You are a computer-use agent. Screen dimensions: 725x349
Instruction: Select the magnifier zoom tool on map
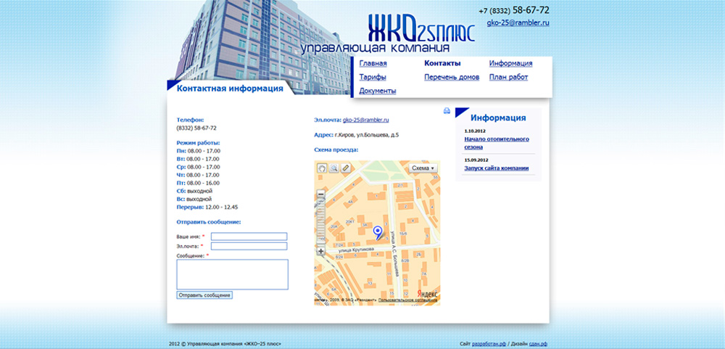coord(334,168)
